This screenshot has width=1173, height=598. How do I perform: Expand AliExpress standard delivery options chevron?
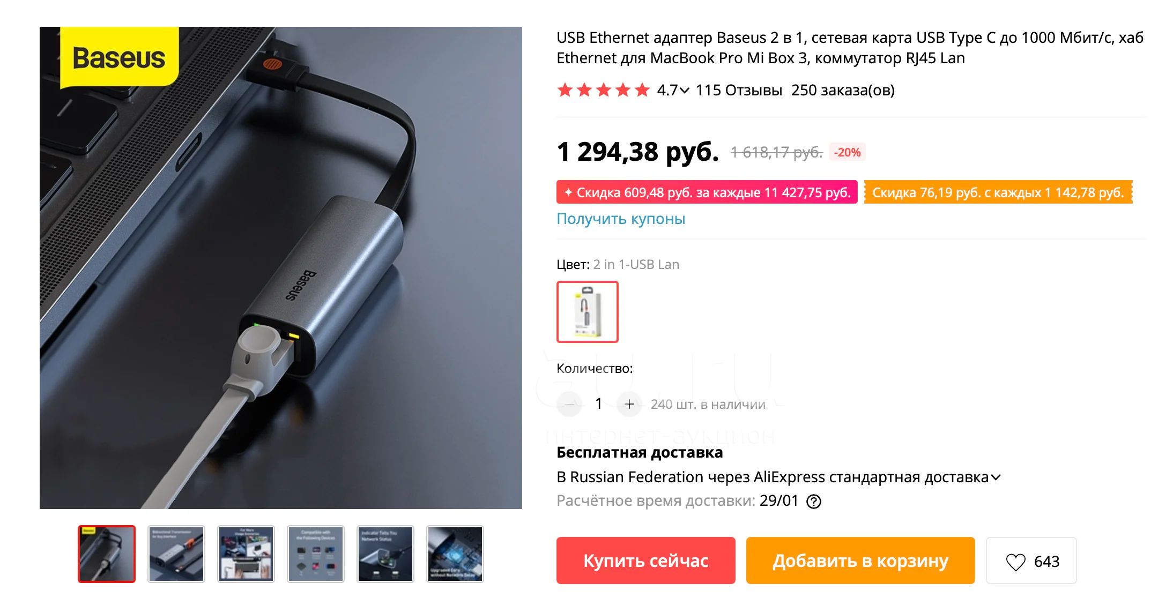coord(996,477)
